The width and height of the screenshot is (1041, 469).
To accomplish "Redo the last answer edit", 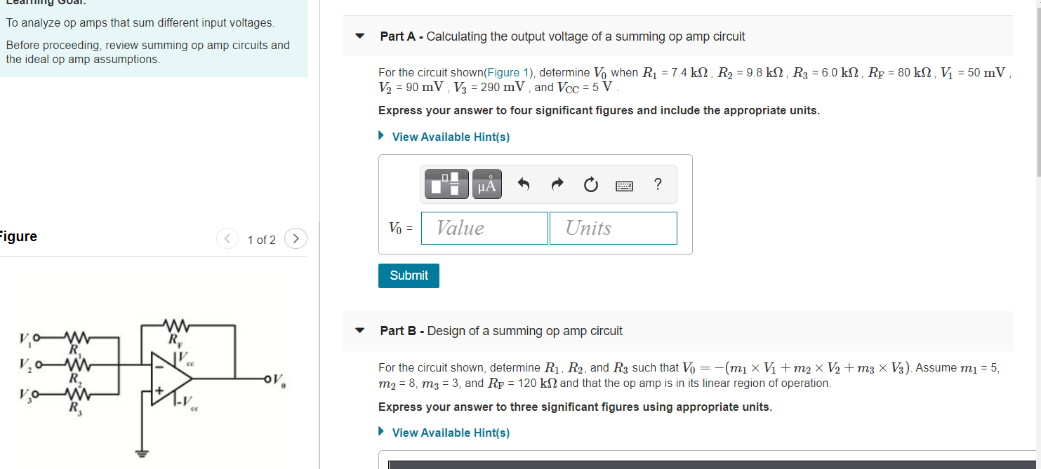I will pyautogui.click(x=557, y=184).
